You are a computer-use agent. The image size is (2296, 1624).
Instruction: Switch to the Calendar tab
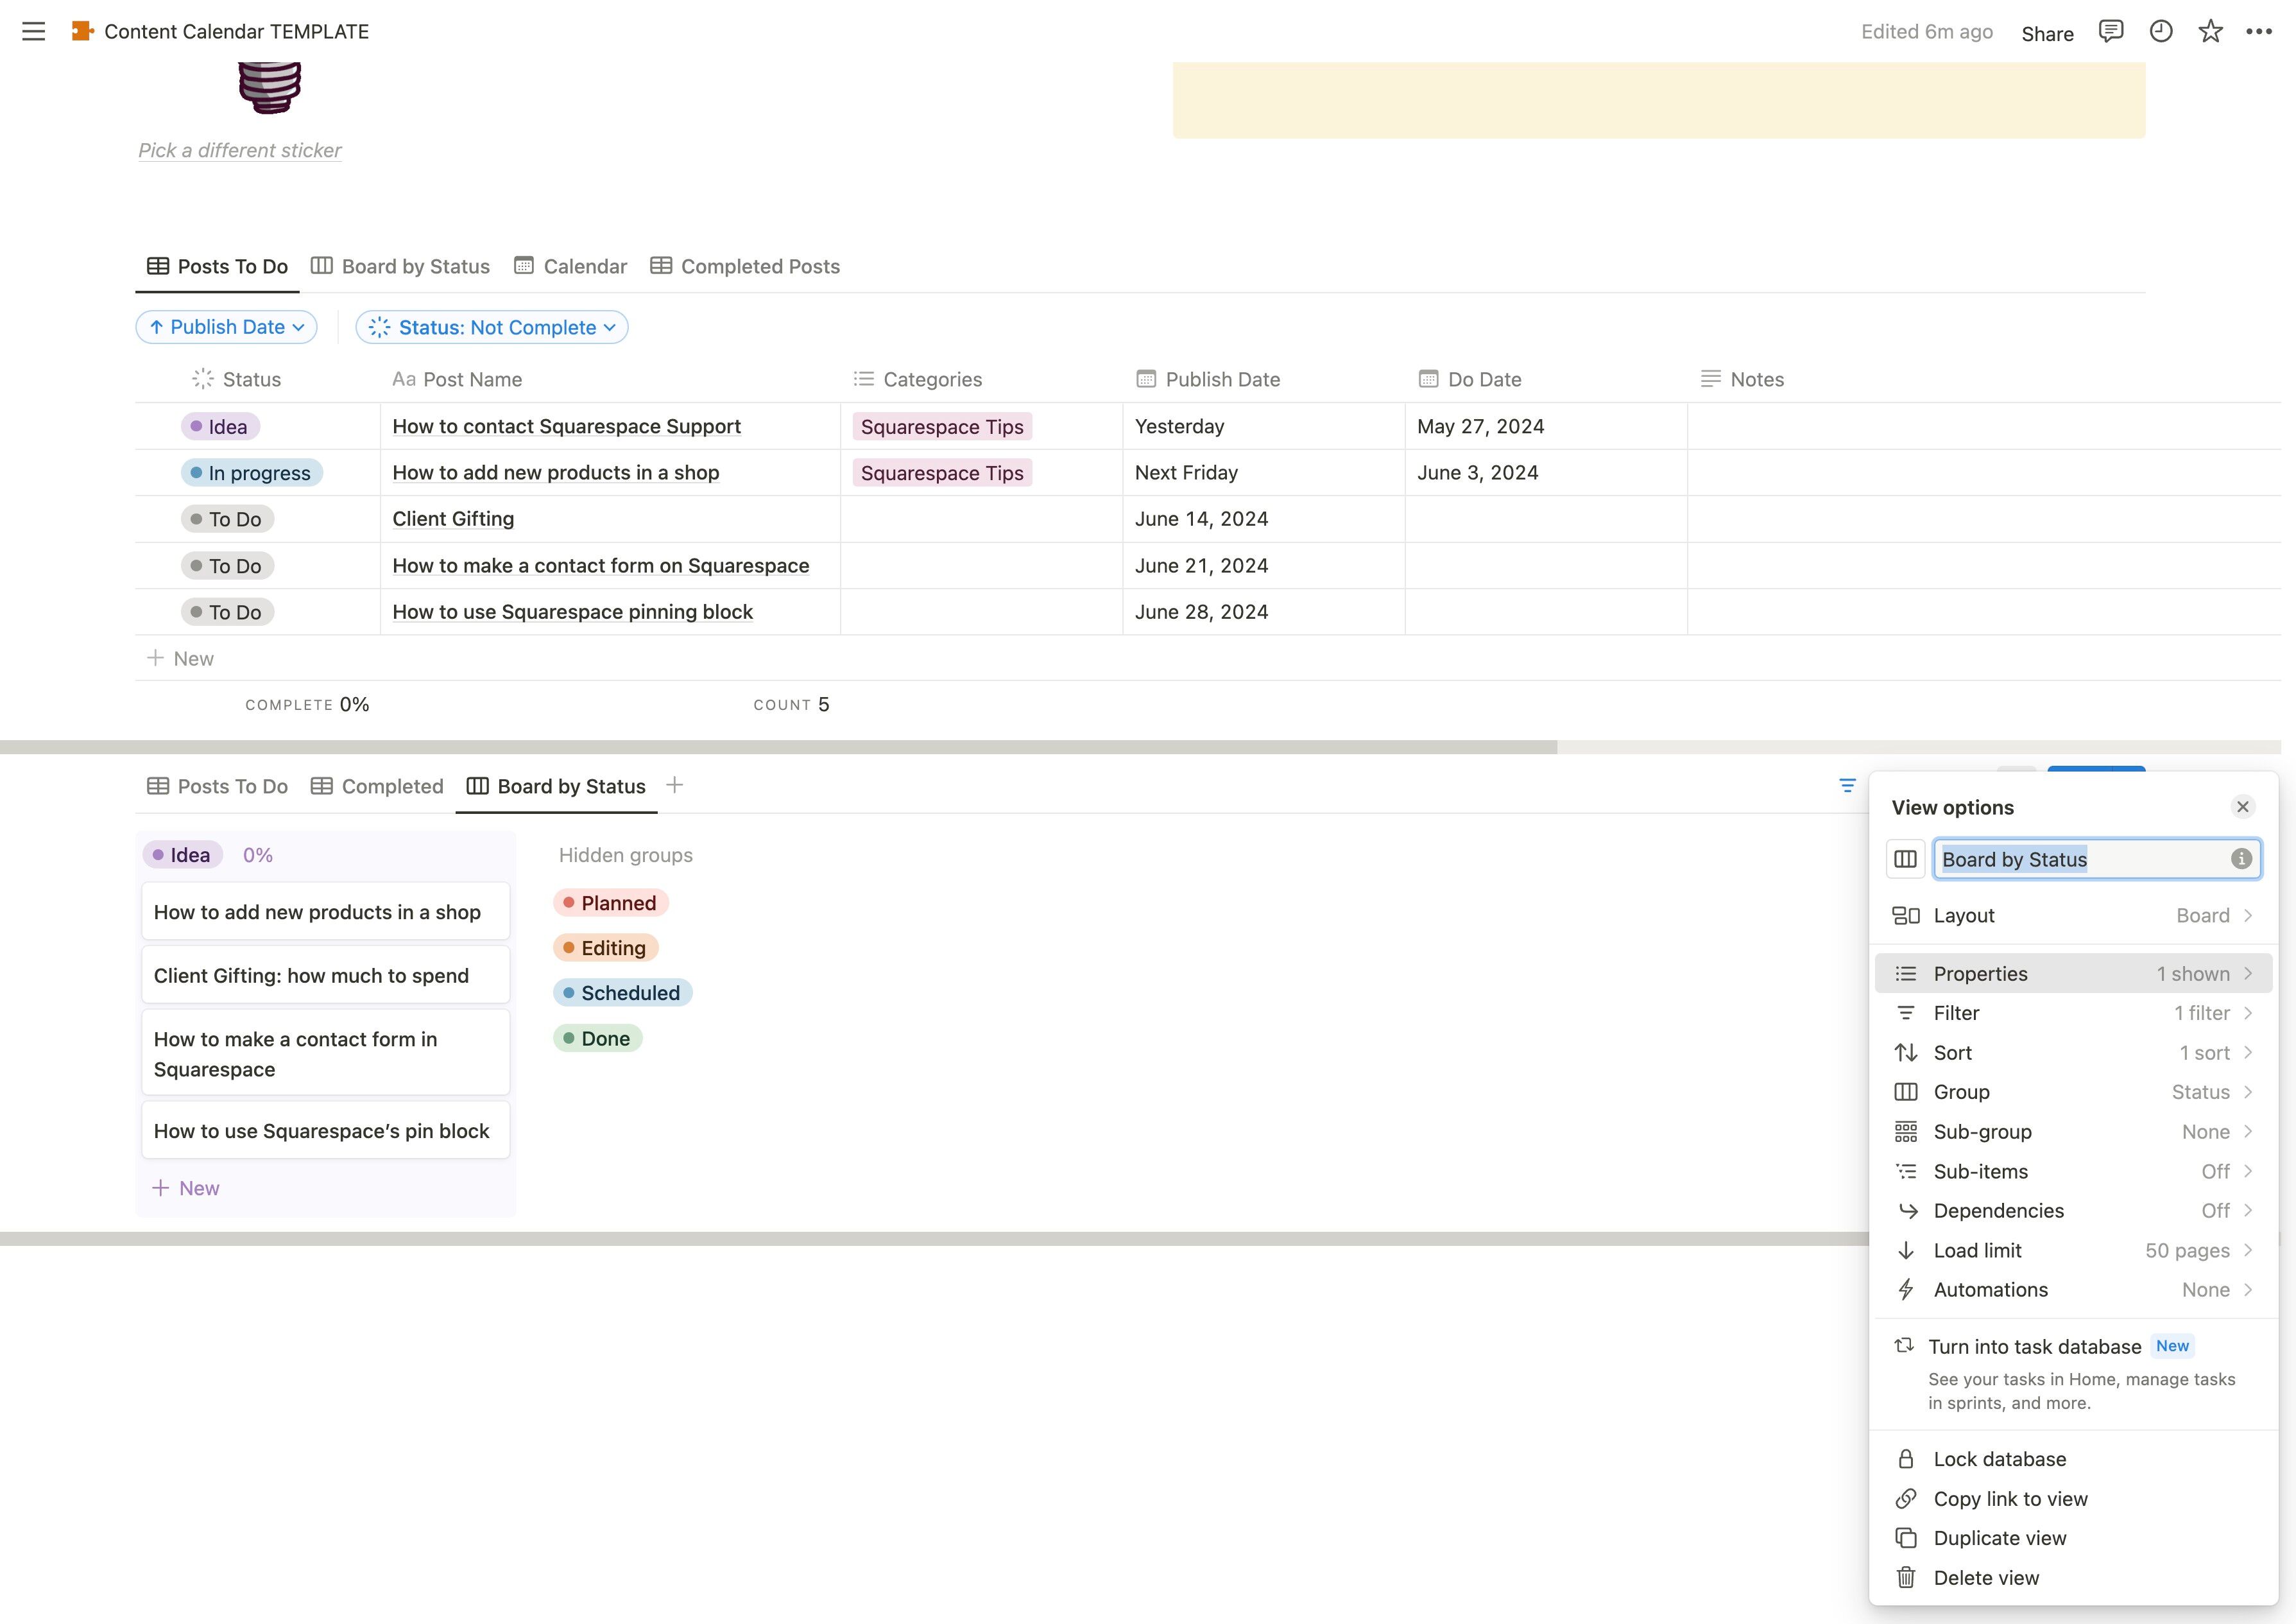click(x=571, y=266)
